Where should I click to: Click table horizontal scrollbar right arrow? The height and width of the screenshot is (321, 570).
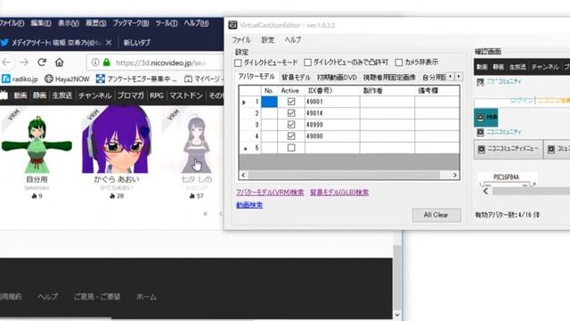tap(455, 175)
